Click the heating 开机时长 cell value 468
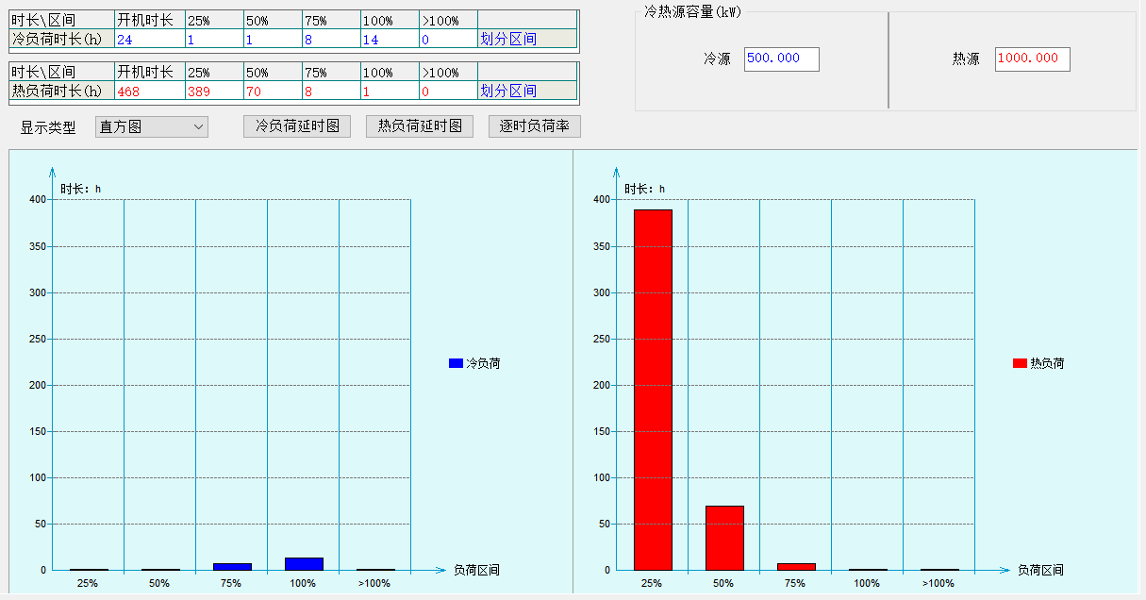Viewport: 1146px width, 600px height. [x=149, y=91]
